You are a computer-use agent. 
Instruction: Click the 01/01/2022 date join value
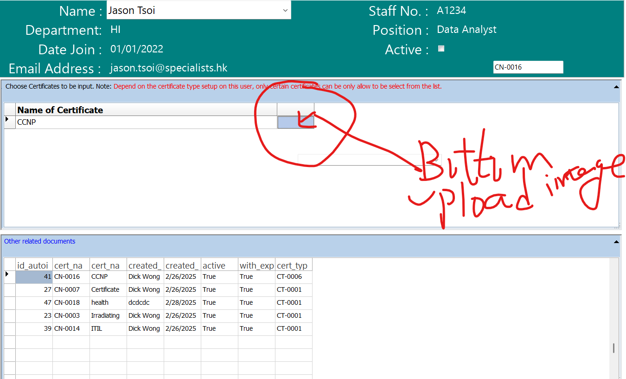pyautogui.click(x=137, y=49)
